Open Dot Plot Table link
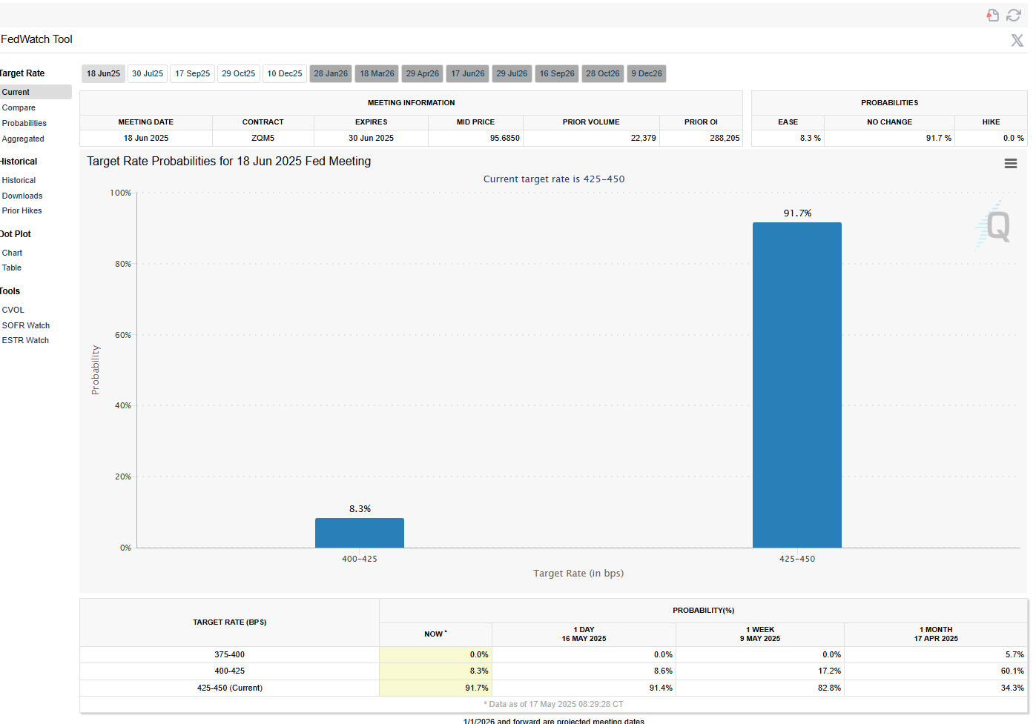Viewport: 1036px width, 724px height. coord(12,268)
